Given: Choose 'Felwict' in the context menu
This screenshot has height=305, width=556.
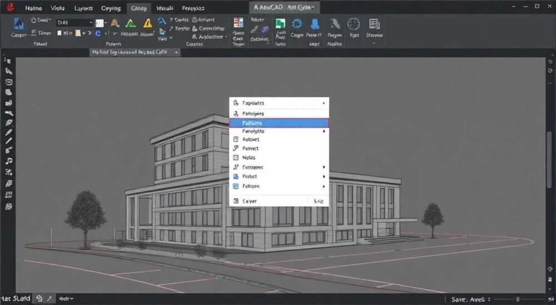Looking at the screenshot, I should point(279,149).
